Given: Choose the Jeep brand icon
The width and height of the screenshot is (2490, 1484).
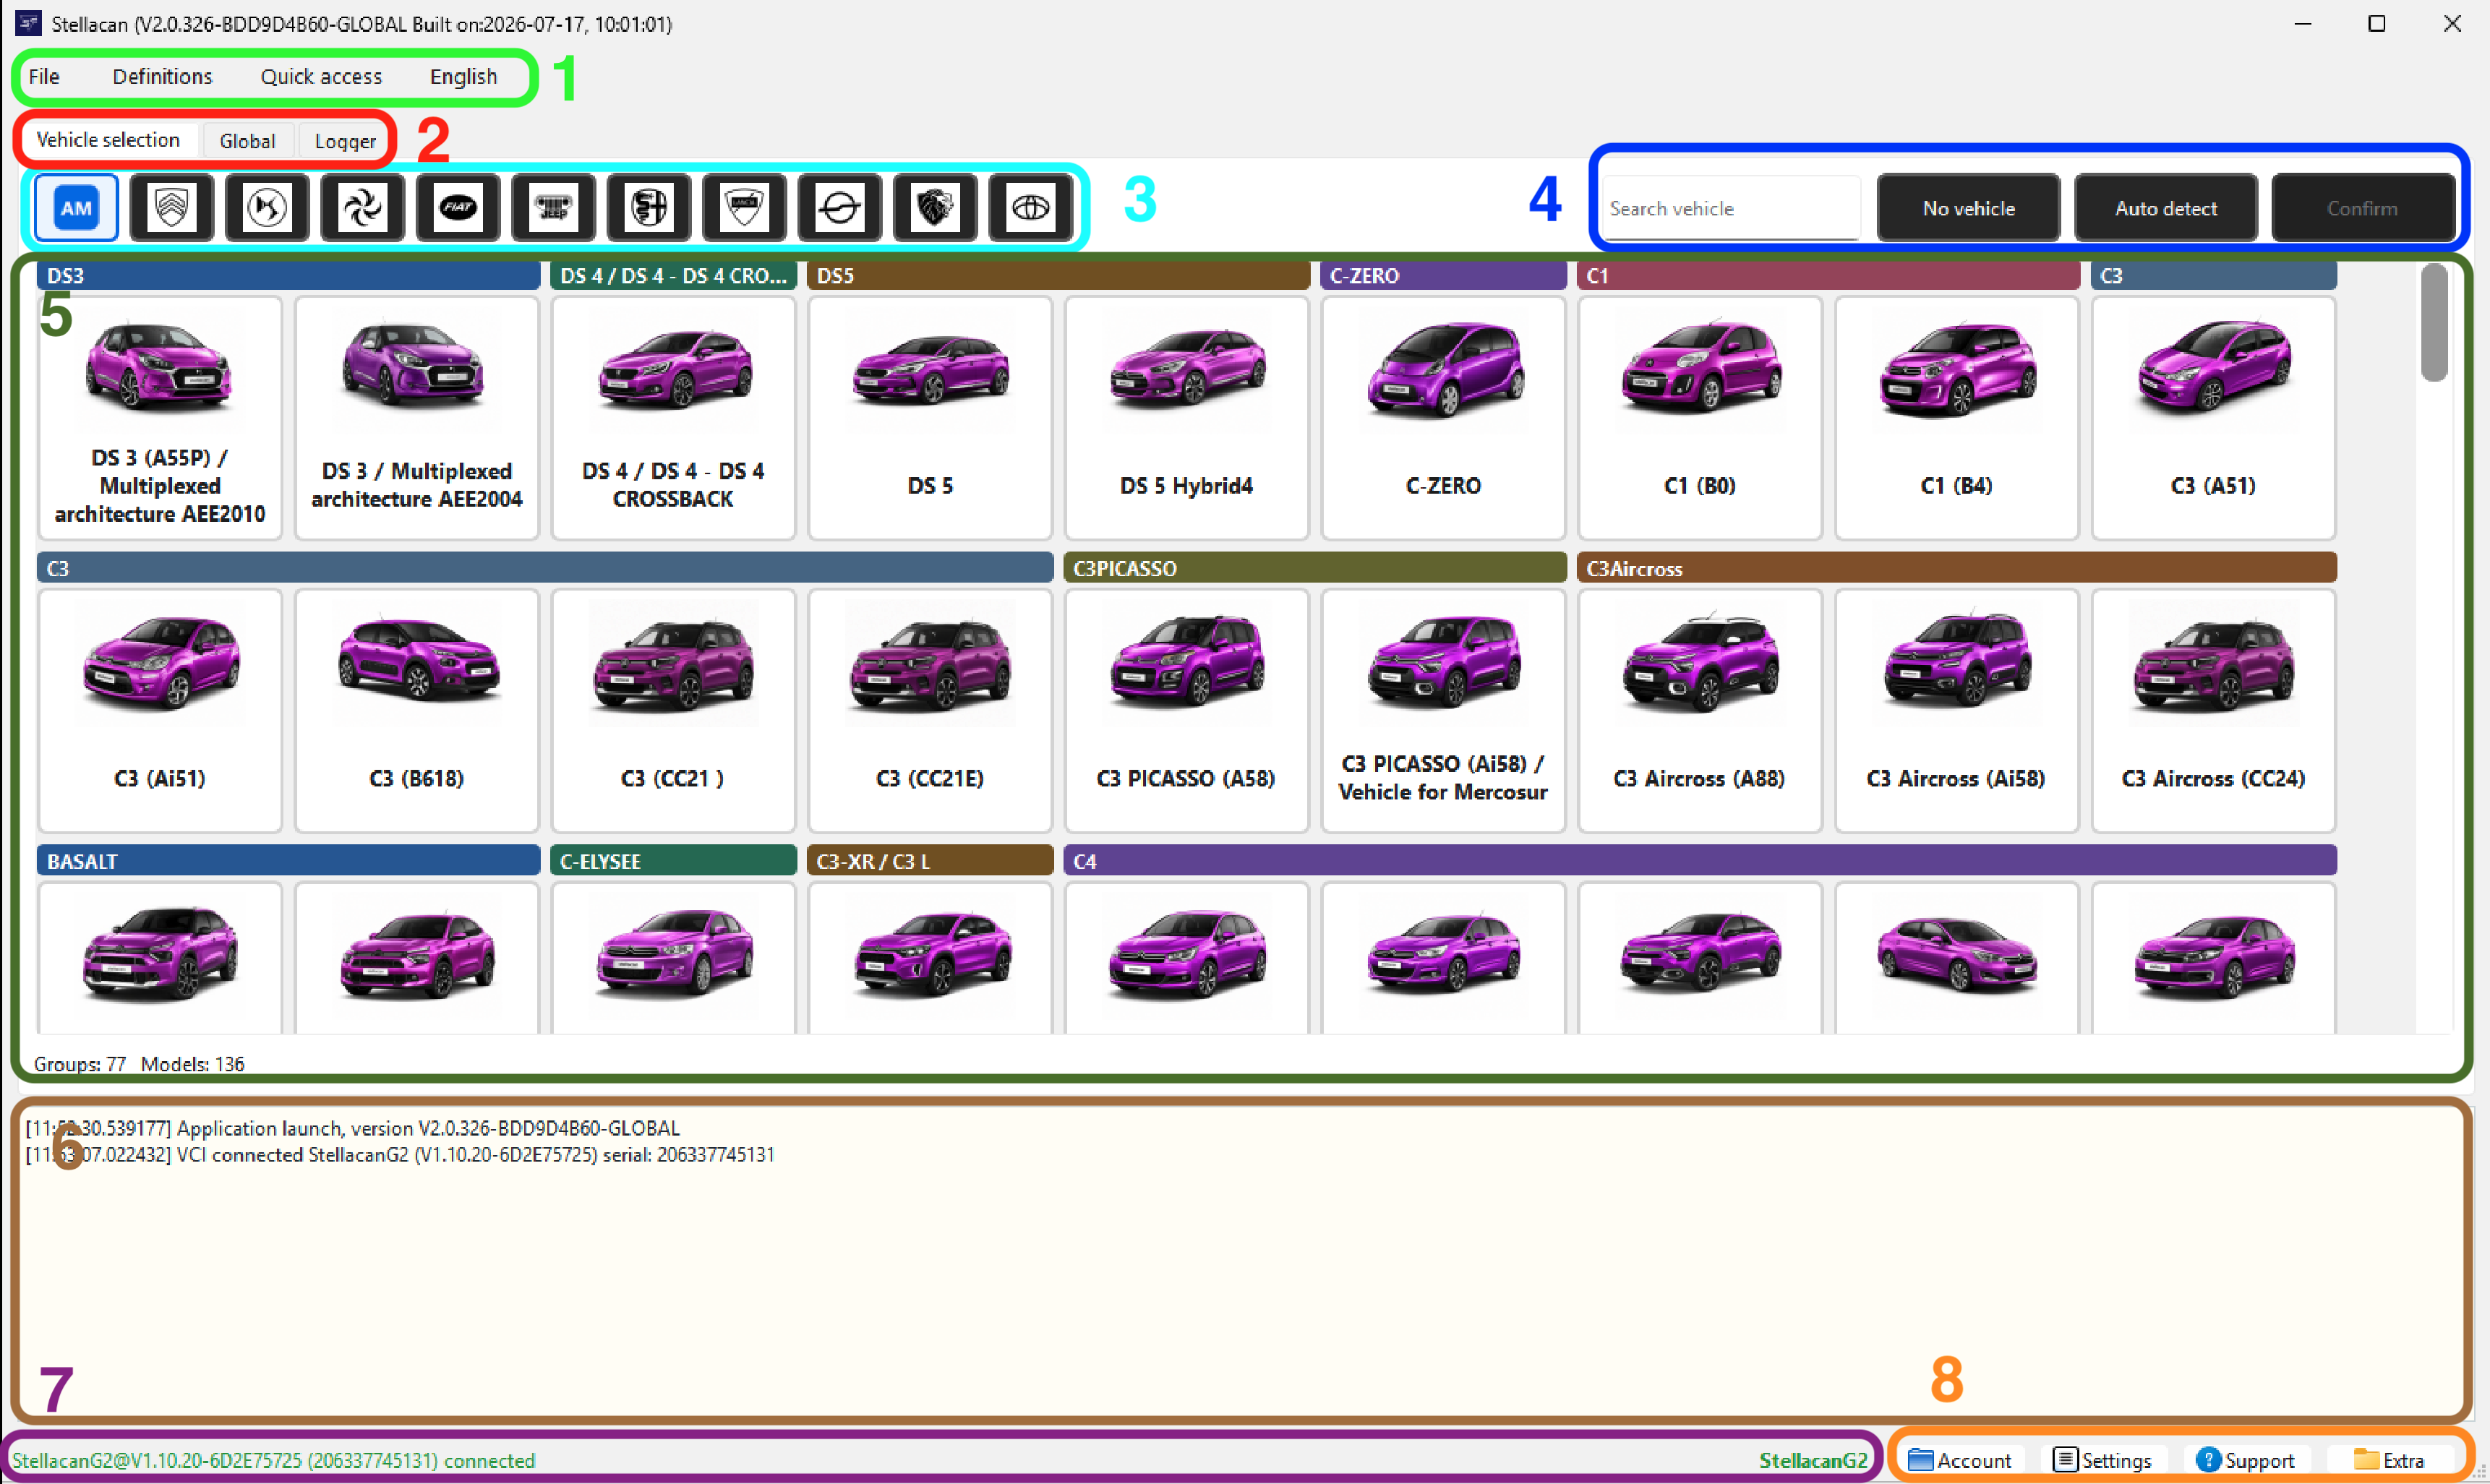Looking at the screenshot, I should tap(553, 208).
